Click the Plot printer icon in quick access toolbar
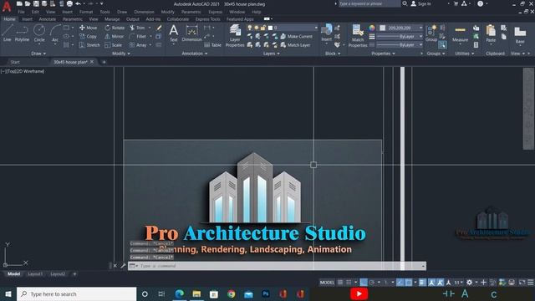The height and width of the screenshot is (301, 535). pos(69,3)
